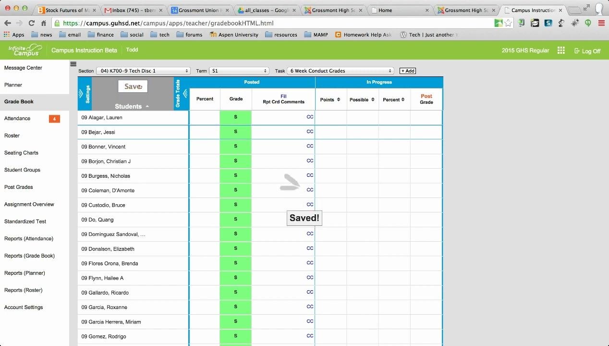Open the Section dropdown

pyautogui.click(x=144, y=71)
